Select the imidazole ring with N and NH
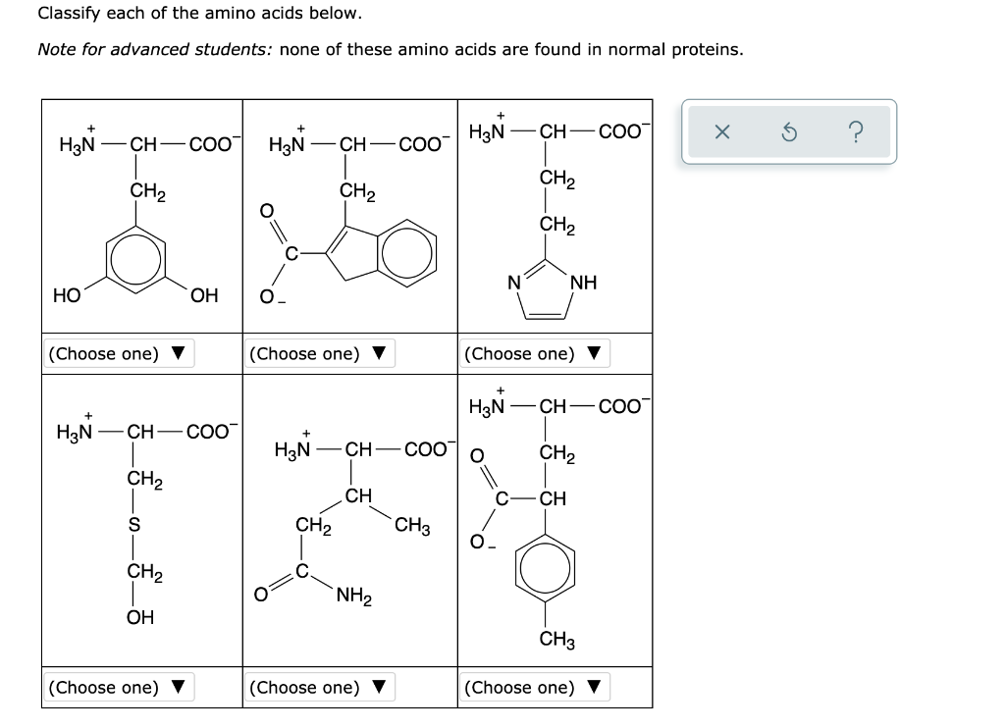 click(x=543, y=289)
